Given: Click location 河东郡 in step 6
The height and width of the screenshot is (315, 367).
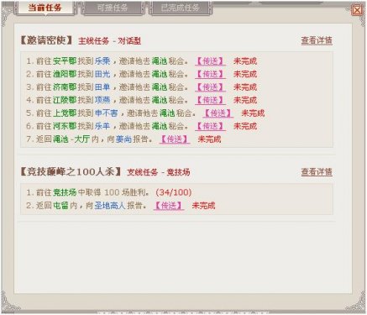Looking at the screenshot, I should tap(65, 126).
